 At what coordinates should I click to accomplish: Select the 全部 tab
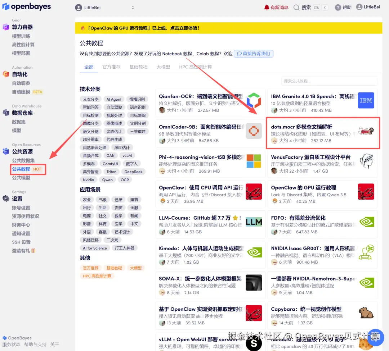click(89, 67)
